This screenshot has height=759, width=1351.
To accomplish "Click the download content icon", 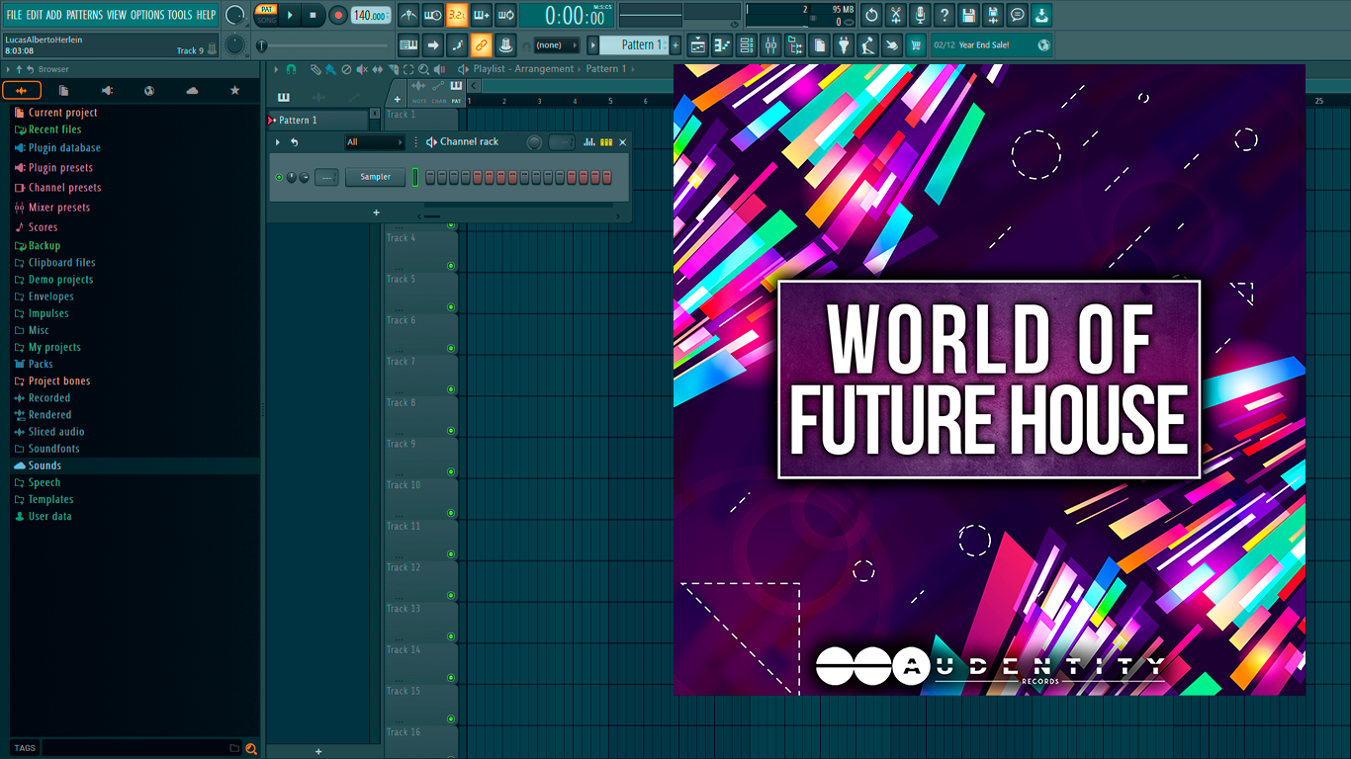I will coord(1041,15).
